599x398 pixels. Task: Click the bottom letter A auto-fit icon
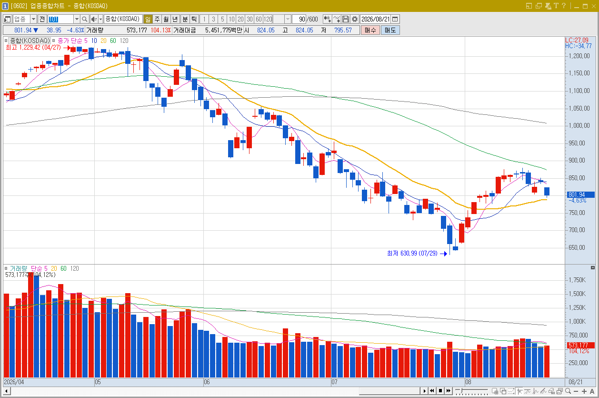592,391
